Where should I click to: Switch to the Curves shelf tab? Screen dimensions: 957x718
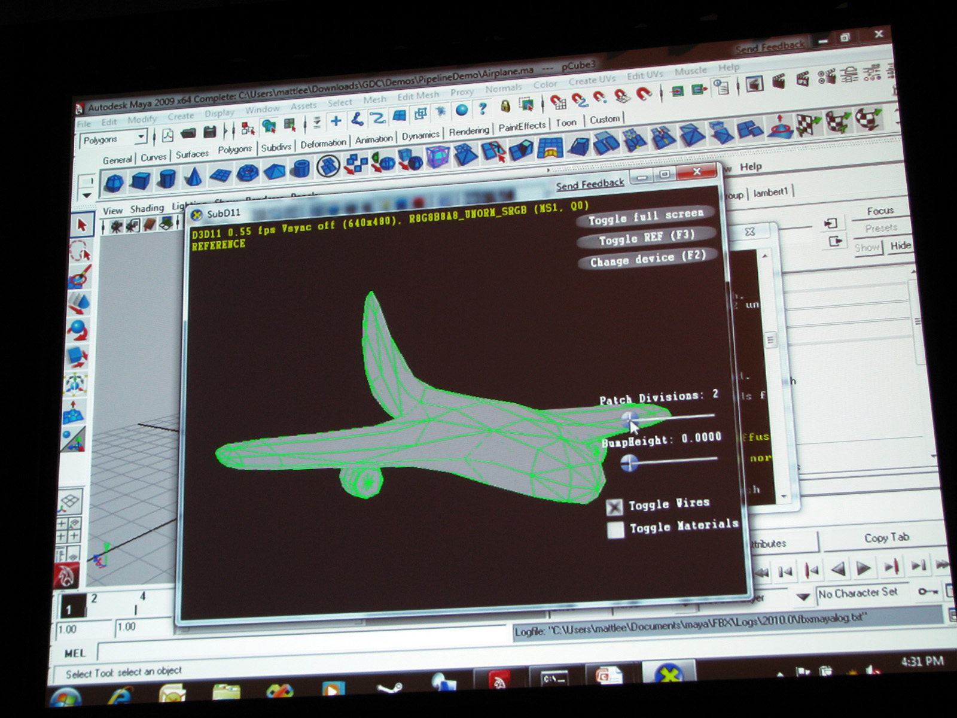153,157
